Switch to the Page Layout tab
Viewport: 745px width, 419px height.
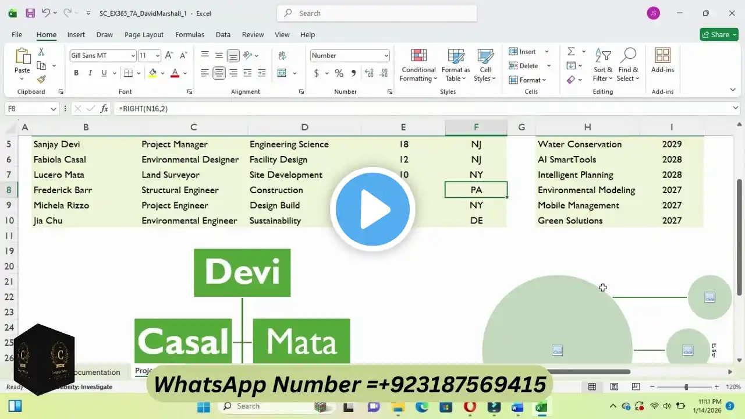(144, 35)
